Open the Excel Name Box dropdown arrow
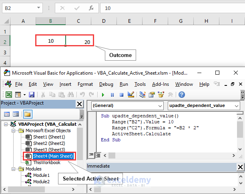 click(38, 8)
